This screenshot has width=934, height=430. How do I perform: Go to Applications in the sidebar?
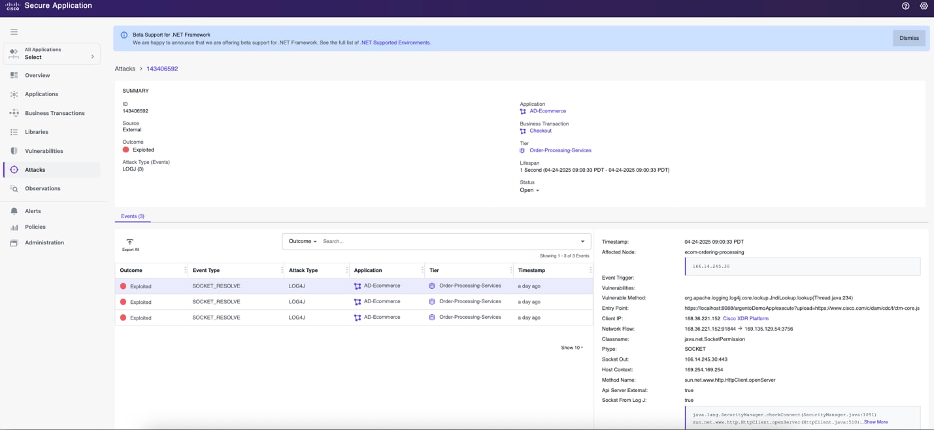tap(41, 94)
